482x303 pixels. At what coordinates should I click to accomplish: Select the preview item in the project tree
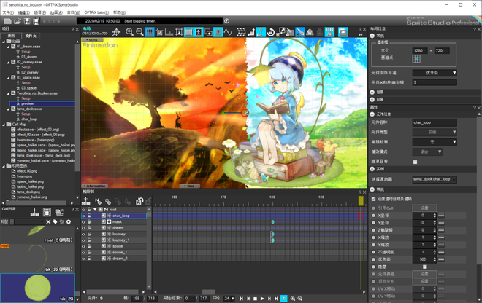28,103
